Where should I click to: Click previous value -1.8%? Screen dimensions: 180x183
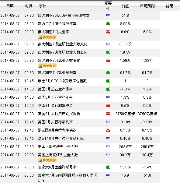[125, 89]
